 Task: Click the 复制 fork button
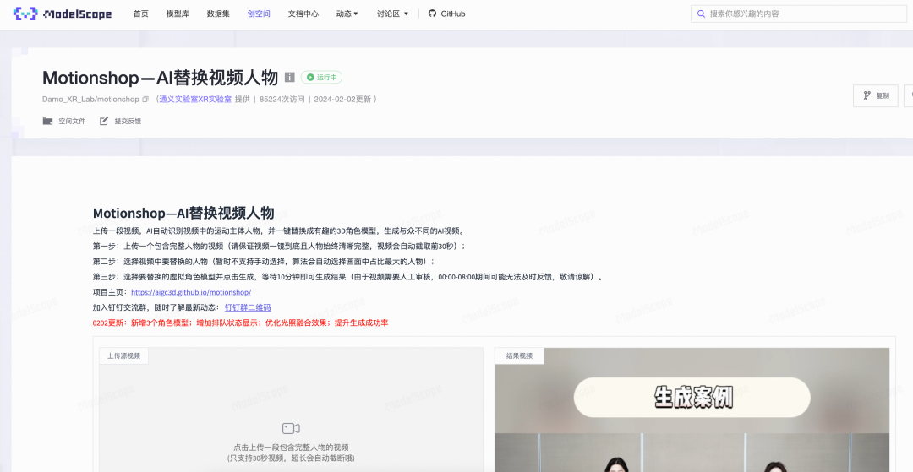coord(876,96)
